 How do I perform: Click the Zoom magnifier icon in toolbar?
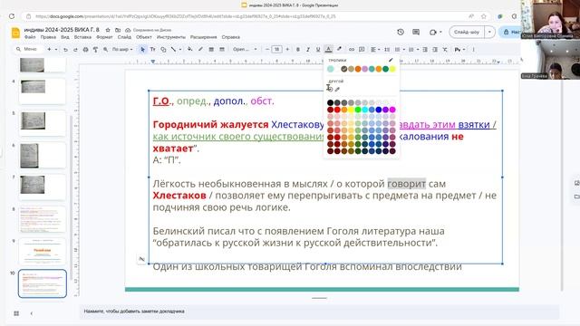pos(106,50)
